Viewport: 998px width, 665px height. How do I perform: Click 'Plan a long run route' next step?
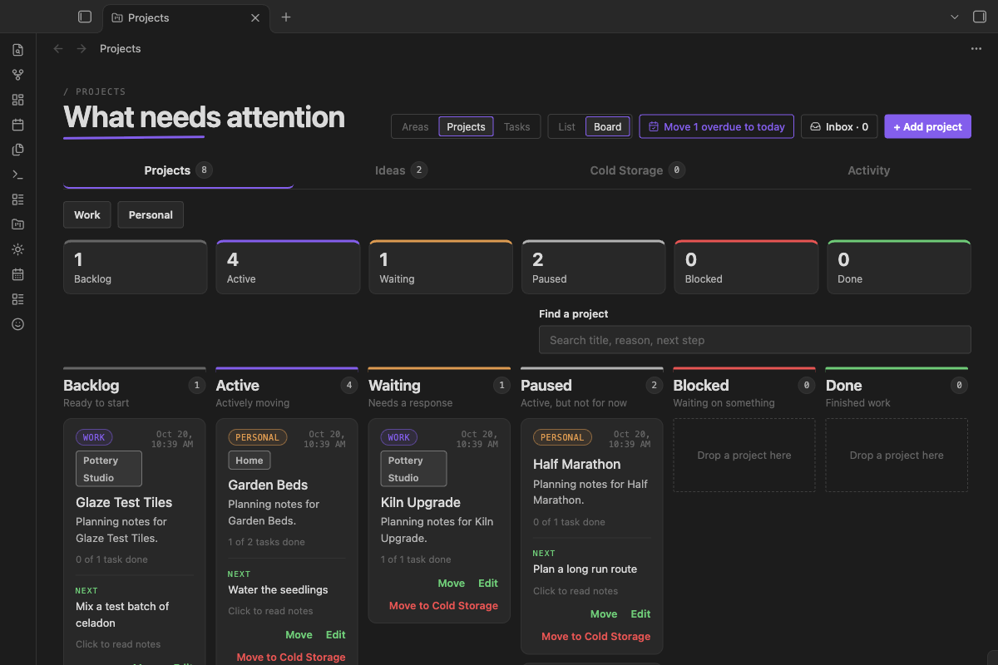[x=585, y=569]
